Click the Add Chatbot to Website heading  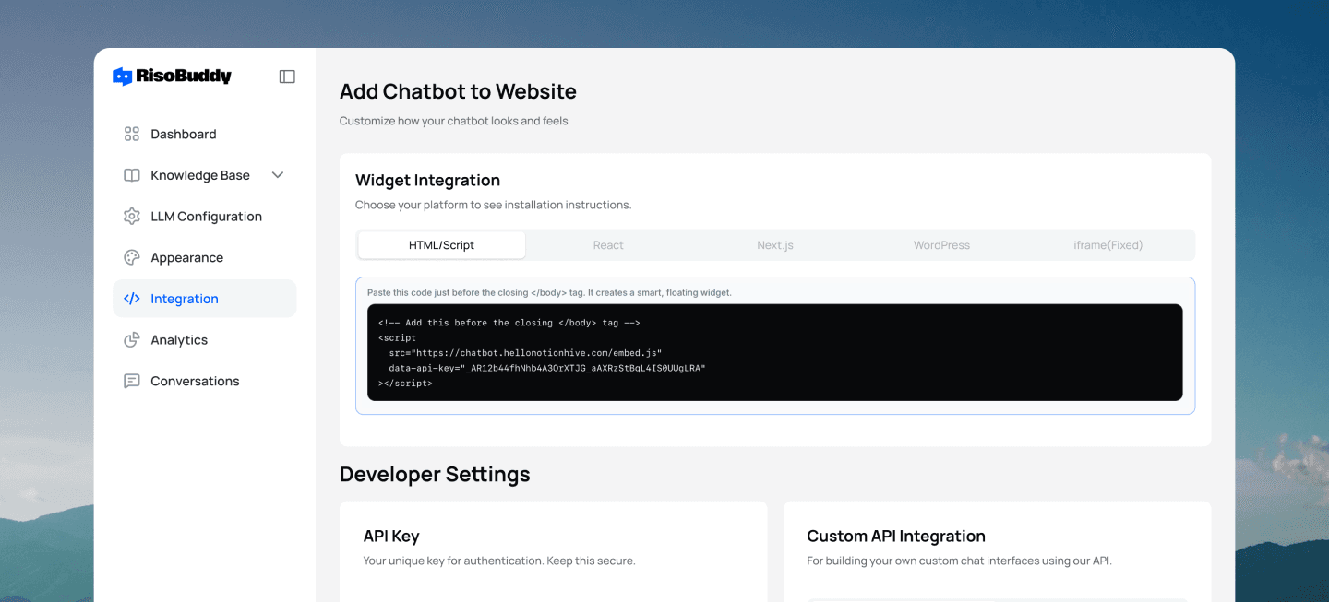tap(458, 91)
